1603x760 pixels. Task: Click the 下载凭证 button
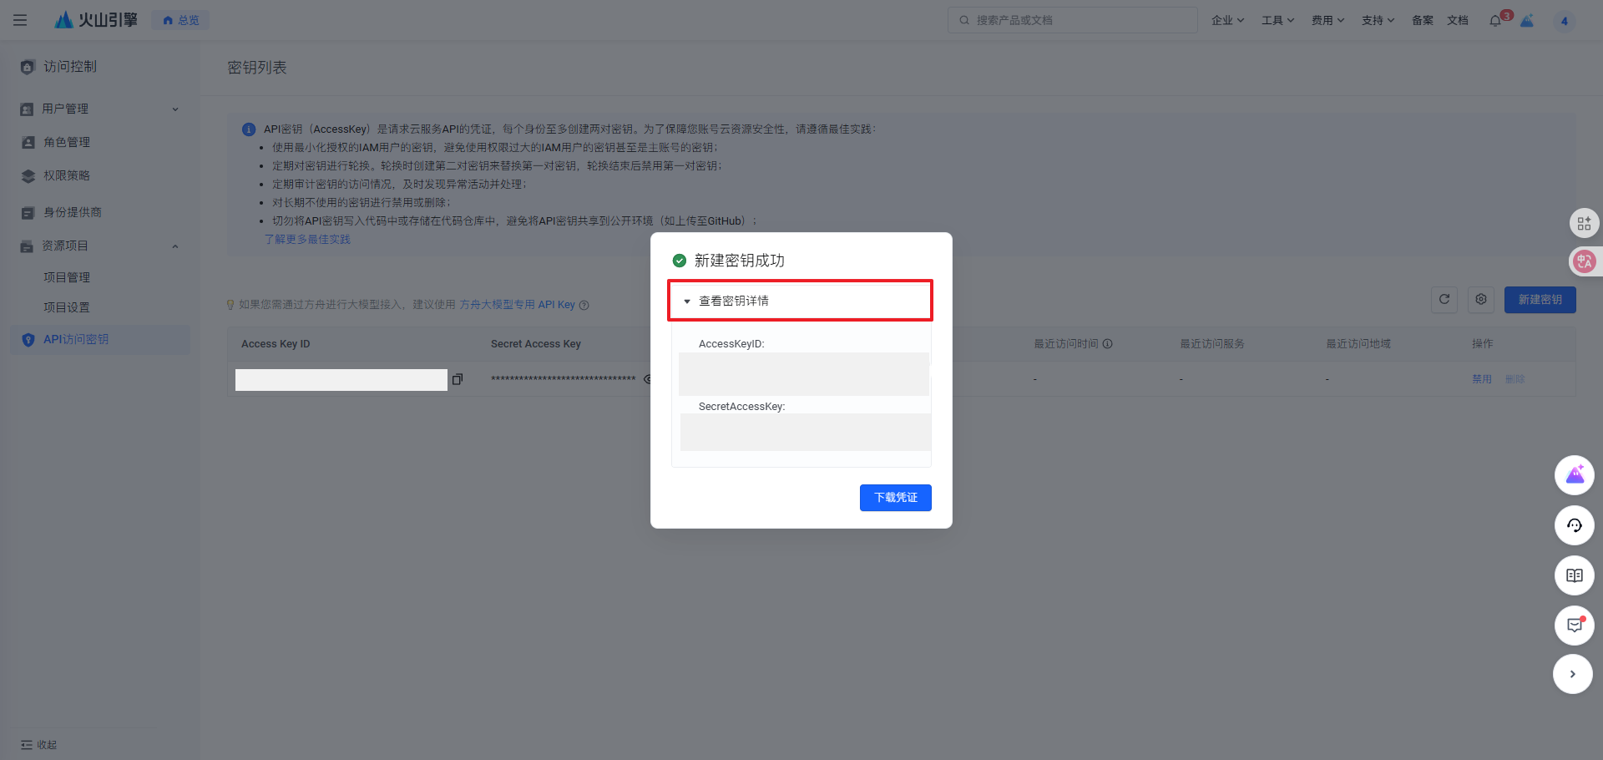click(x=895, y=498)
